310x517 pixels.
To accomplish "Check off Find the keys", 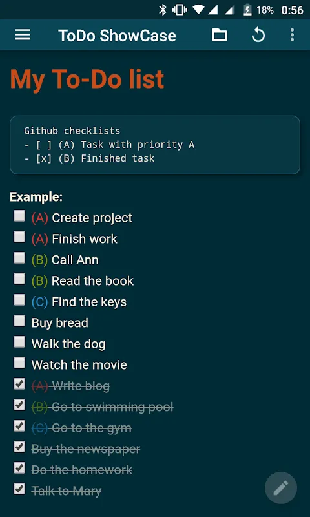I will [x=19, y=300].
